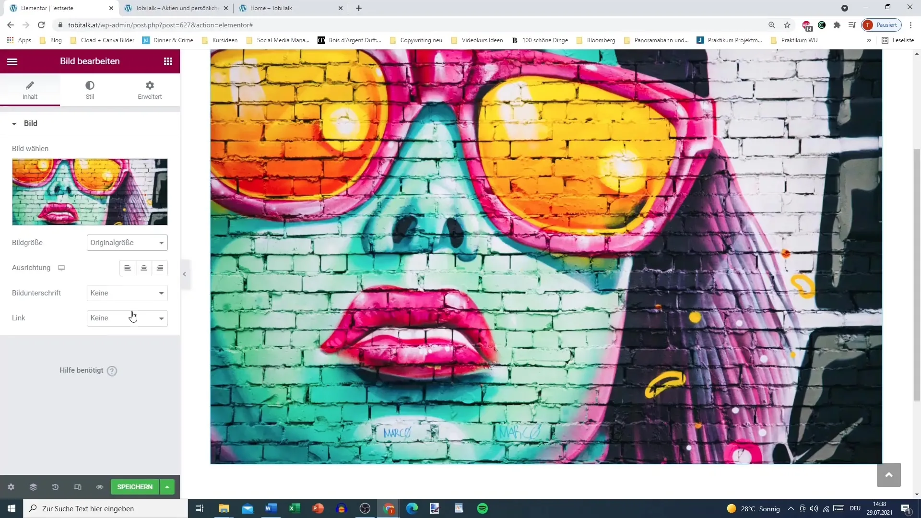
Task: Click the address bar URL
Action: pos(160,25)
